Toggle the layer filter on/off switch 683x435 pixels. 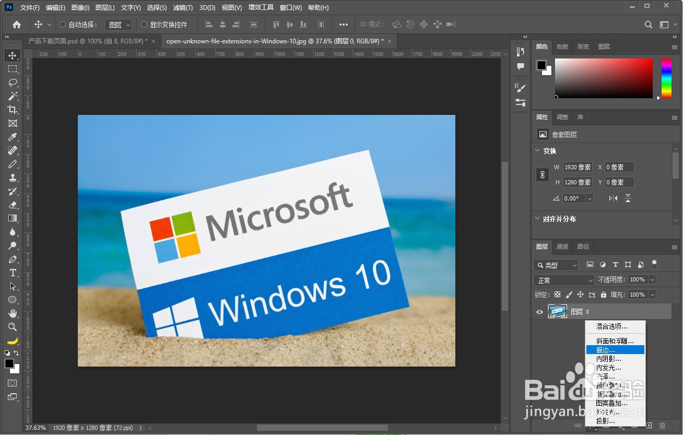click(654, 264)
